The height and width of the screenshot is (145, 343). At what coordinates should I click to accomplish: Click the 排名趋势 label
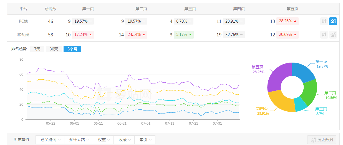pos(19,49)
